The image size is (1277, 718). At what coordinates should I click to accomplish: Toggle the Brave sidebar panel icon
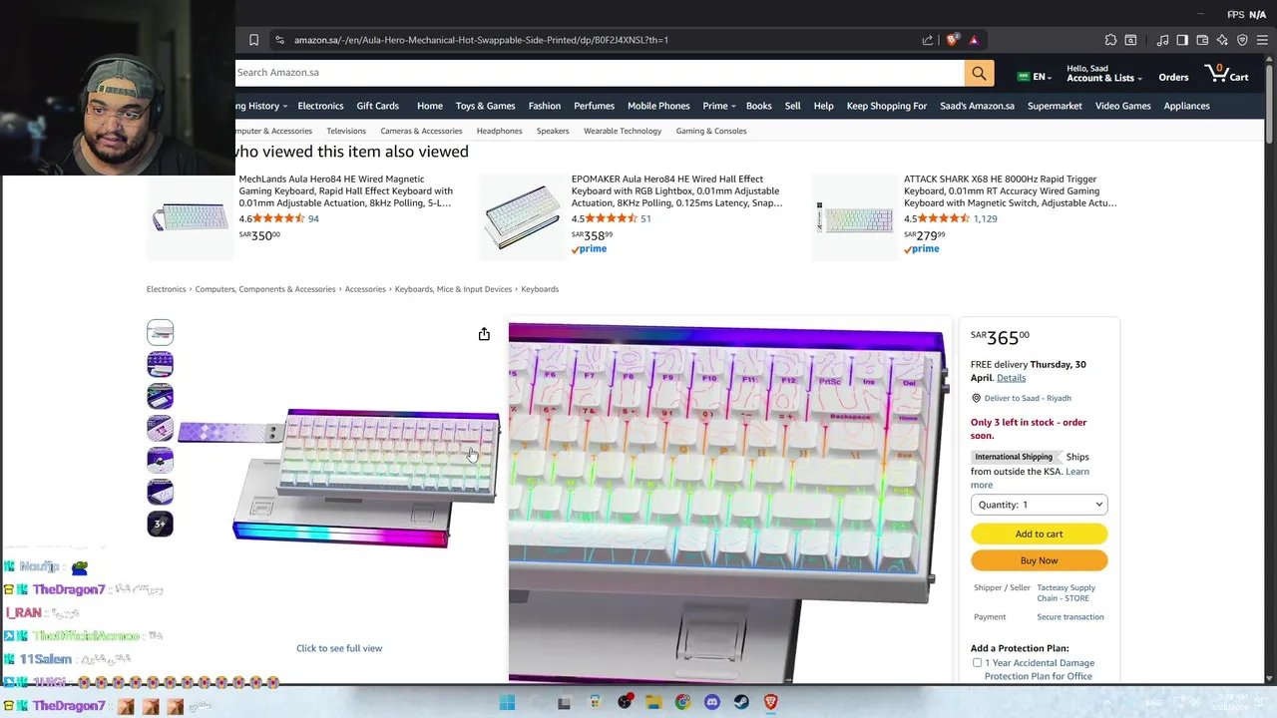pyautogui.click(x=1182, y=40)
